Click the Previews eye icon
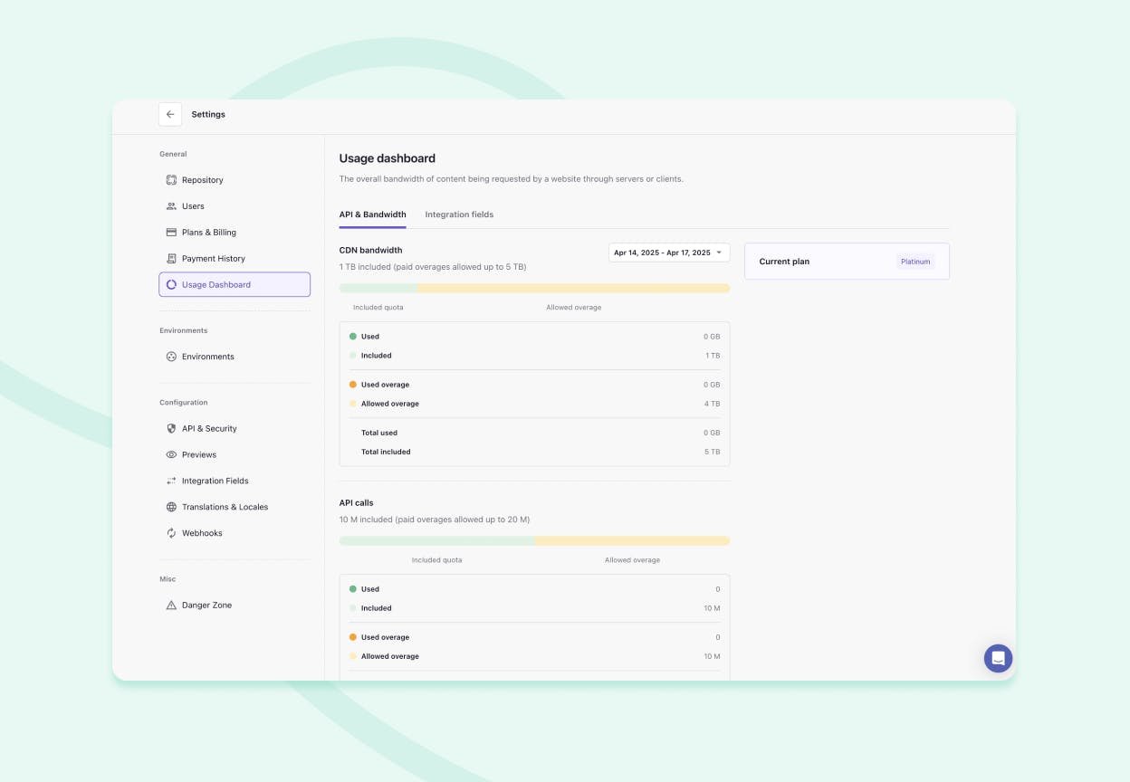The width and height of the screenshot is (1130, 782). [171, 454]
